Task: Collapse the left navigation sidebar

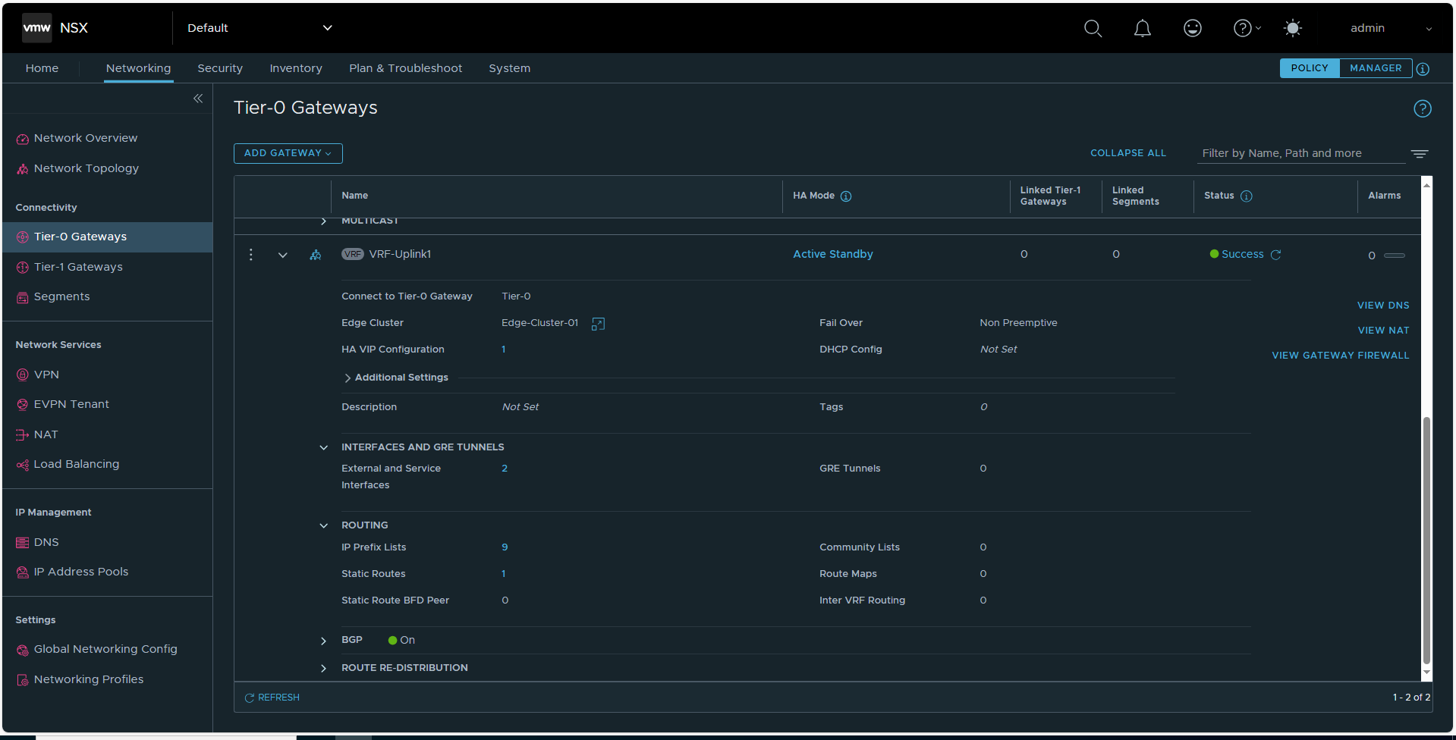Action: (x=198, y=99)
